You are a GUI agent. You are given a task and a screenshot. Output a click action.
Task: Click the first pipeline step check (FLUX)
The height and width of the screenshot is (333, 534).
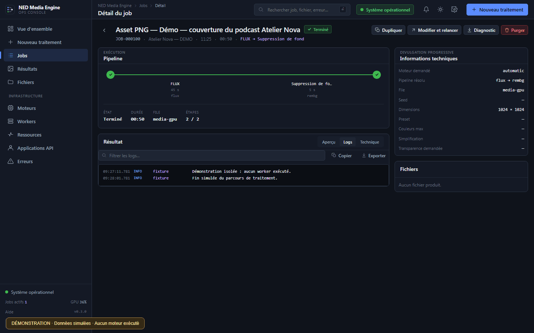(x=111, y=75)
